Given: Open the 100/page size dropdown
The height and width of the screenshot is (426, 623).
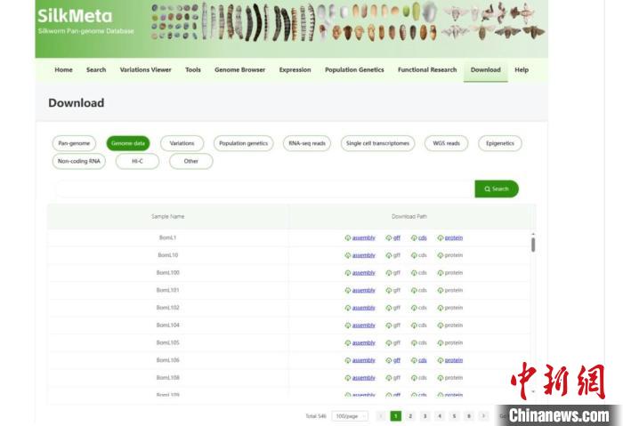Looking at the screenshot, I should click(350, 415).
